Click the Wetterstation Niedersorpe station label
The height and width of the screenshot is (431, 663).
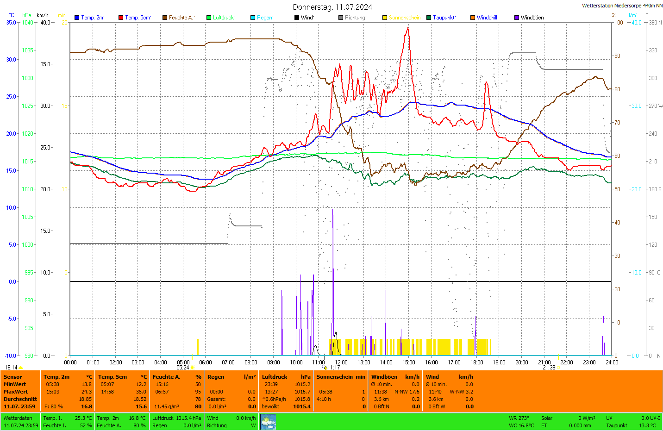622,6
